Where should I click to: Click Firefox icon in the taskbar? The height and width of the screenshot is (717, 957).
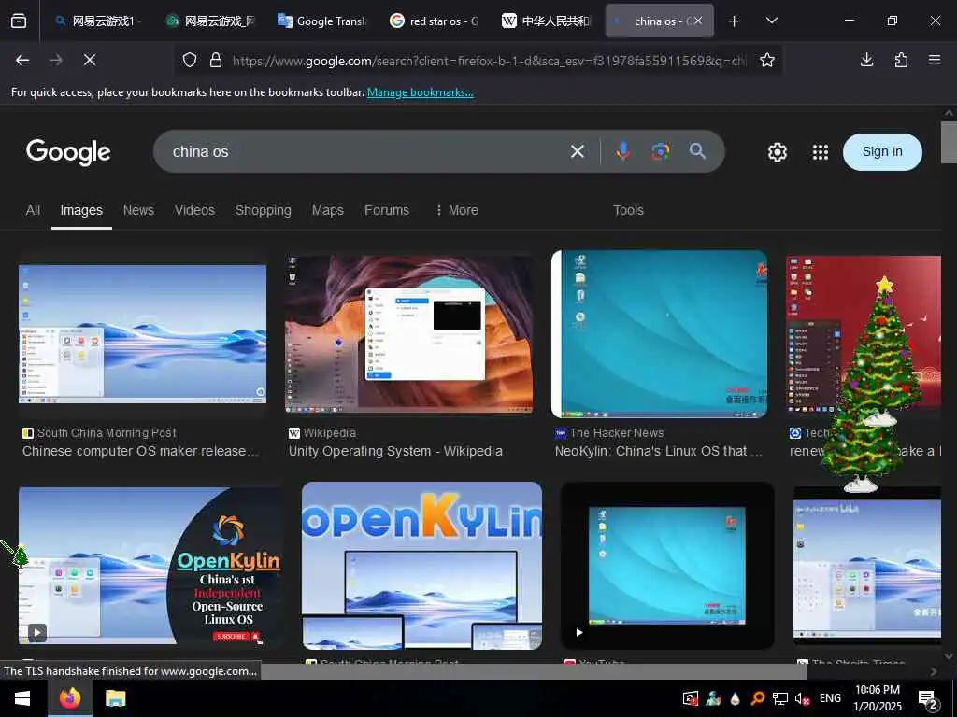70,698
